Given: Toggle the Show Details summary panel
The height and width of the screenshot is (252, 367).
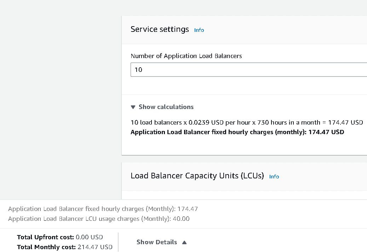Looking at the screenshot, I should (x=161, y=242).
